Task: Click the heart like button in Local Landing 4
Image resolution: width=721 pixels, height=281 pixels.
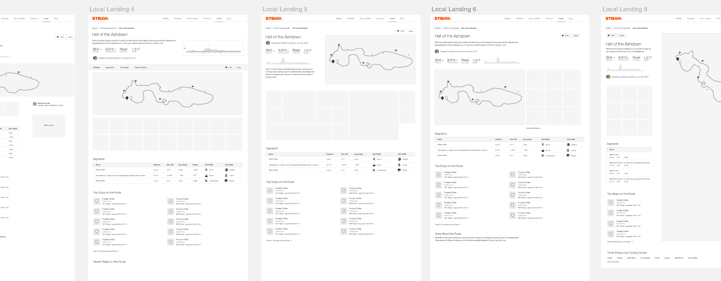Action: [x=229, y=68]
